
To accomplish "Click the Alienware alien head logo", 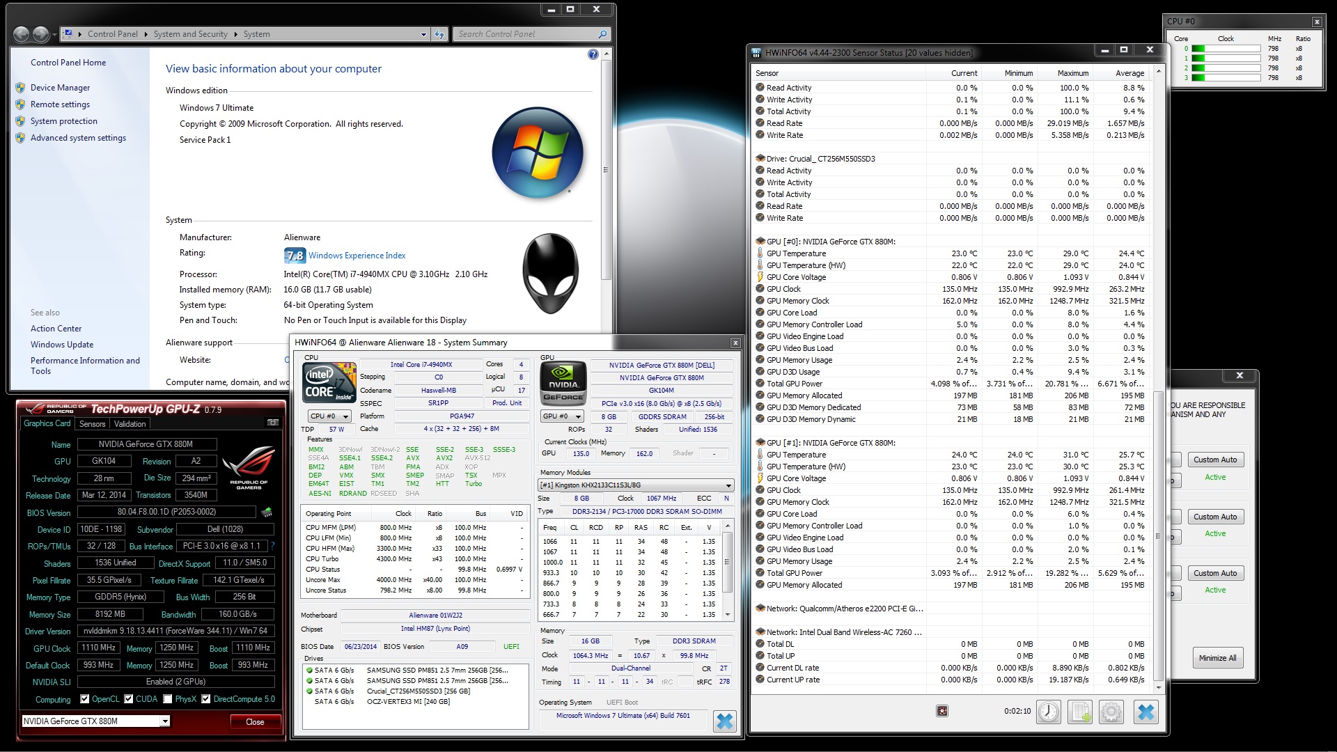I will click(550, 274).
